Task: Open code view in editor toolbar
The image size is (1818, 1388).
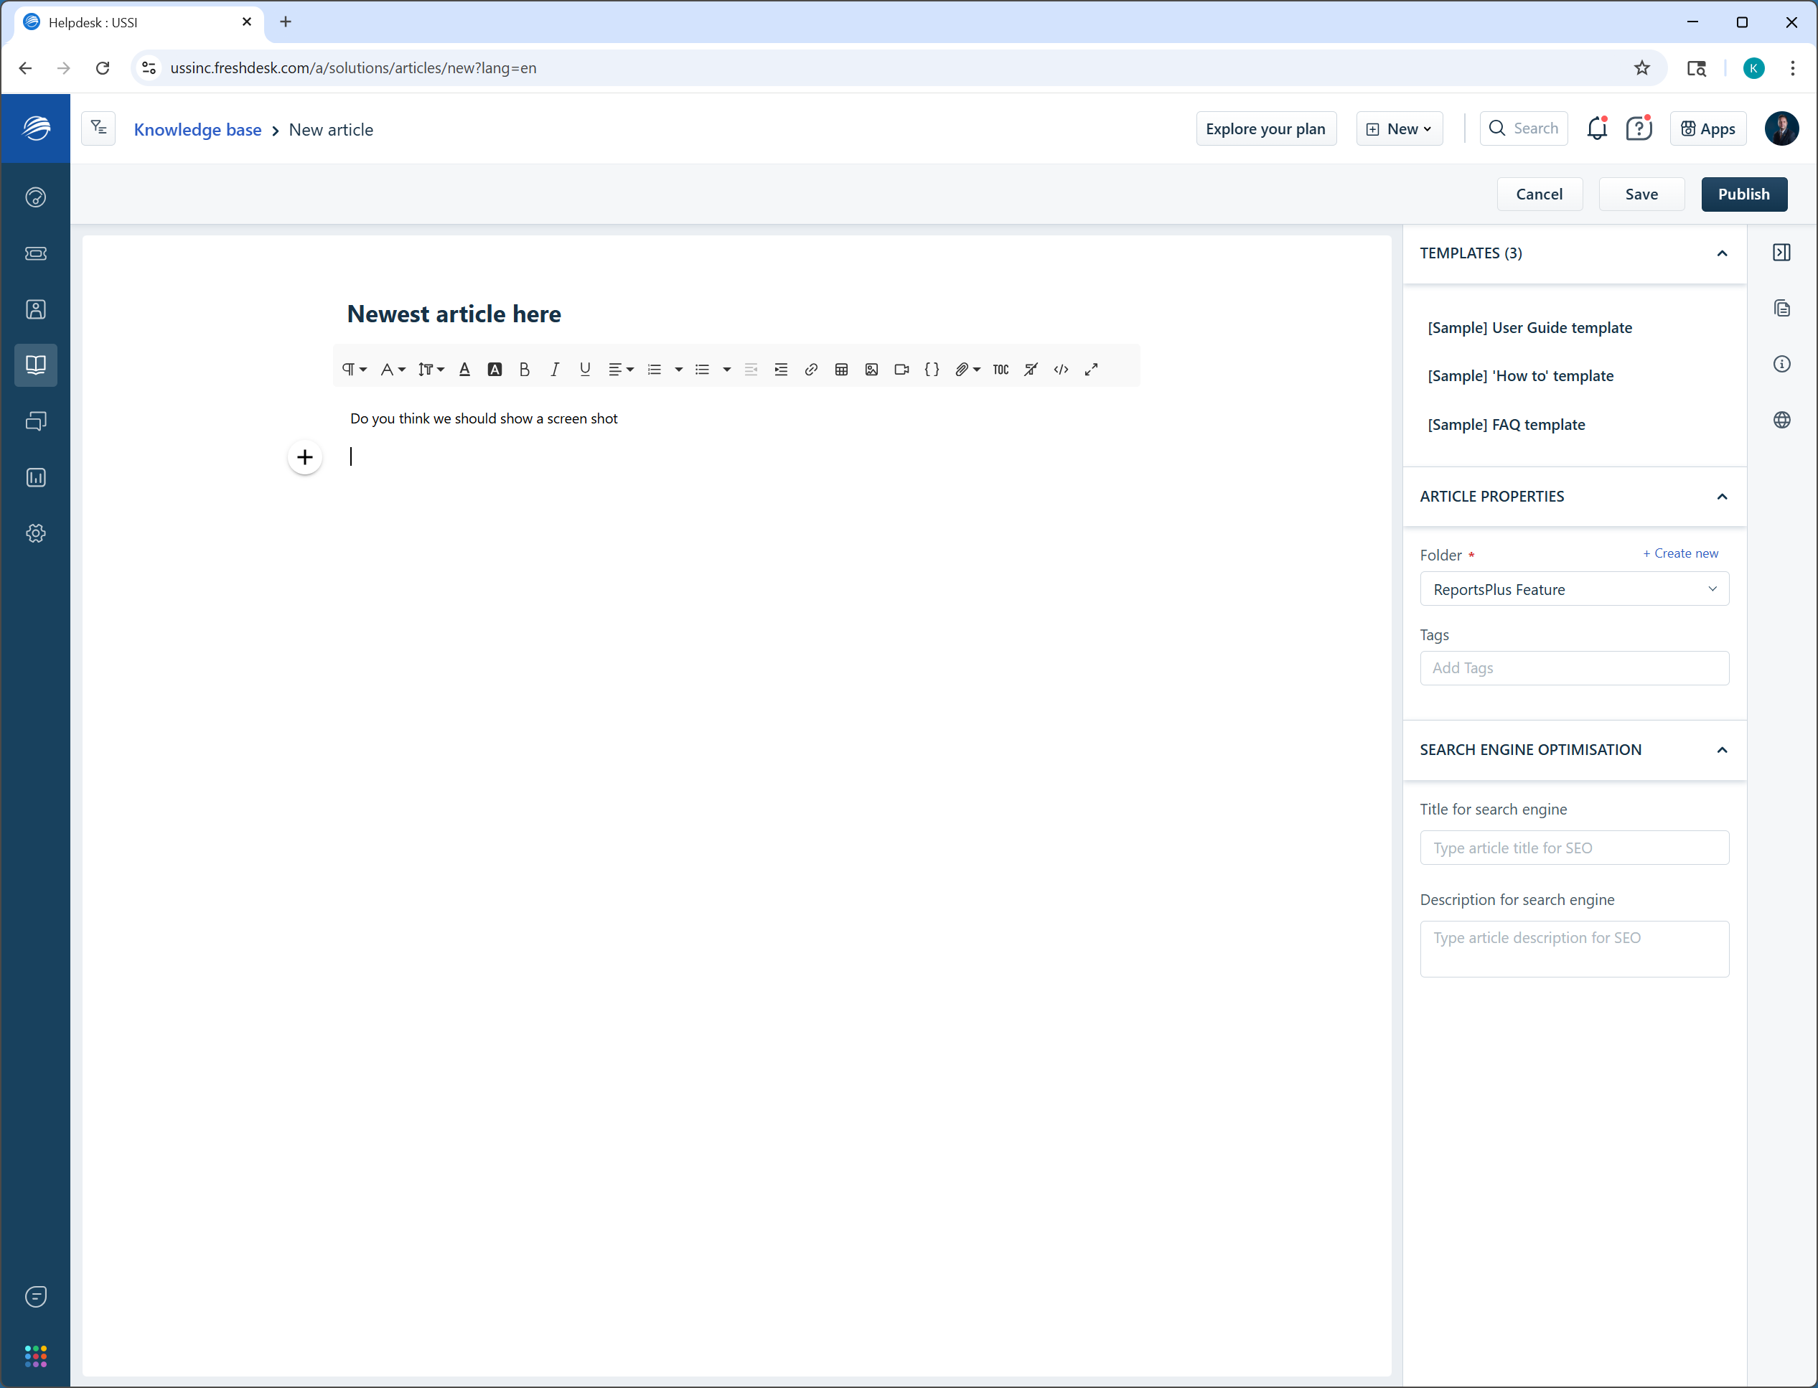Action: point(1061,370)
